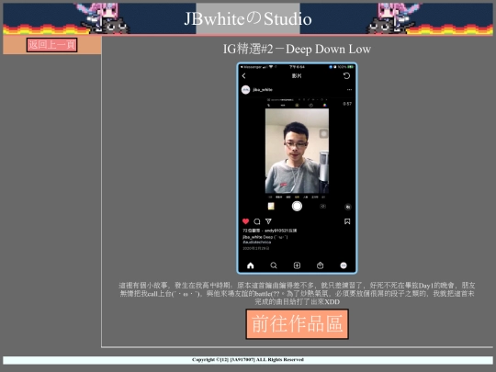Screen dimensions: 496x372
Task: Tap the back chevron in phone header
Action: coord(244,76)
